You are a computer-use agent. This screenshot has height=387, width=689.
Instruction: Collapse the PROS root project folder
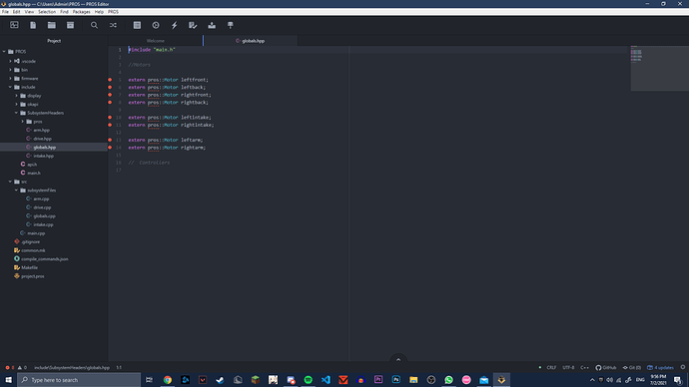click(x=4, y=51)
